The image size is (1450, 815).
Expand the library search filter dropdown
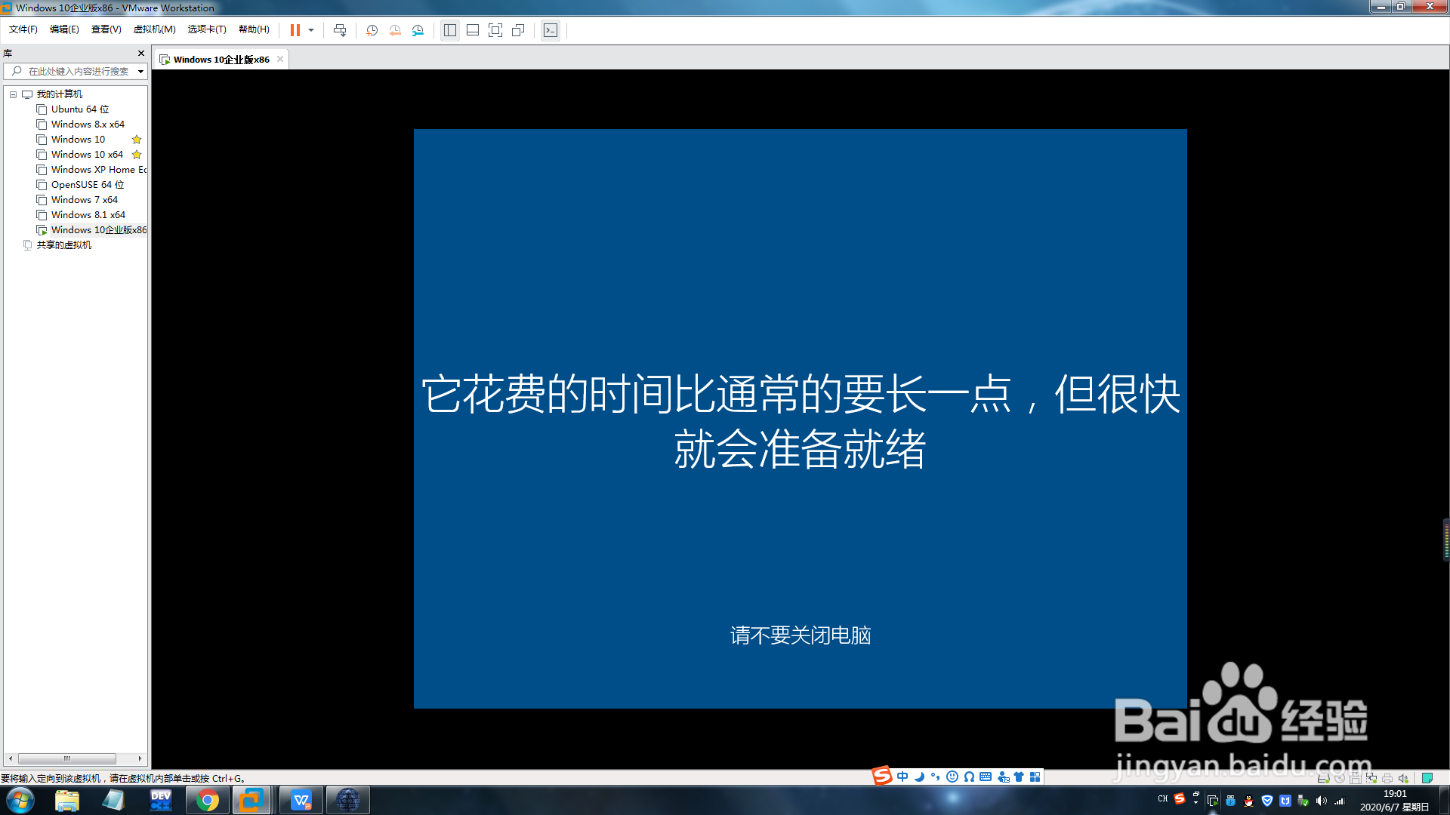pos(140,72)
